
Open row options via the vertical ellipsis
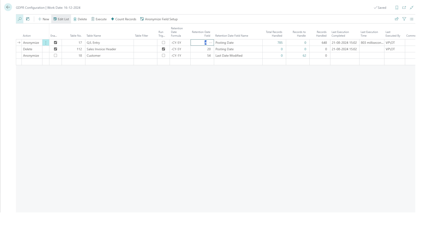pos(45,42)
